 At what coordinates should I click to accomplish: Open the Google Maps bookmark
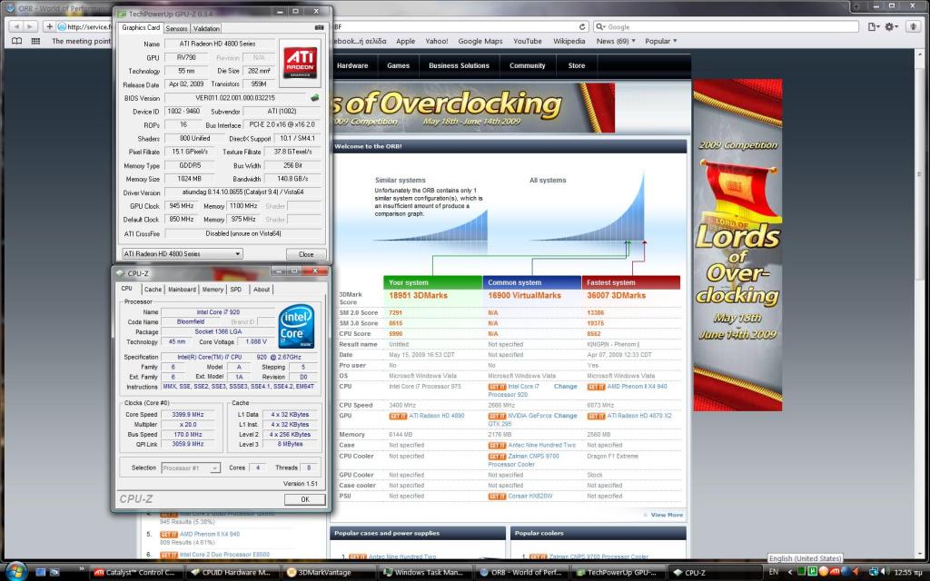(480, 41)
